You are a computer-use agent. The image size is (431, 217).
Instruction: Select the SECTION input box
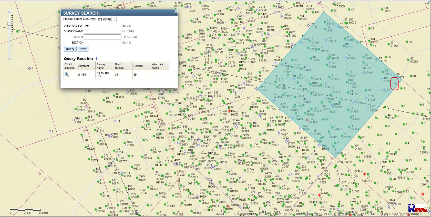coord(102,43)
